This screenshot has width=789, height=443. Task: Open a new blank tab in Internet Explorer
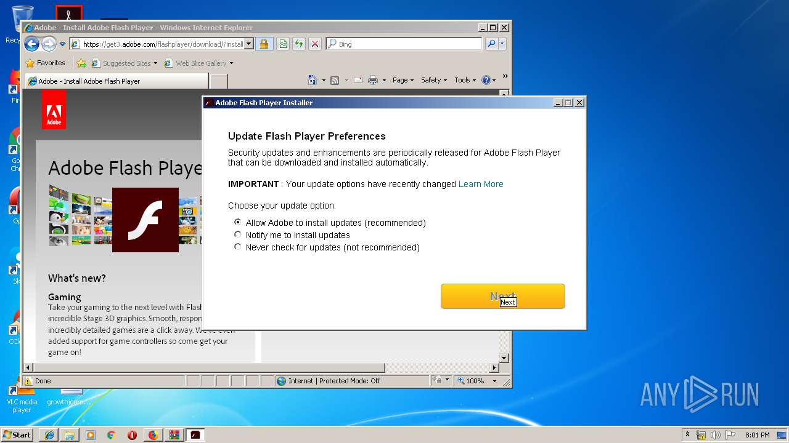pyautogui.click(x=219, y=81)
